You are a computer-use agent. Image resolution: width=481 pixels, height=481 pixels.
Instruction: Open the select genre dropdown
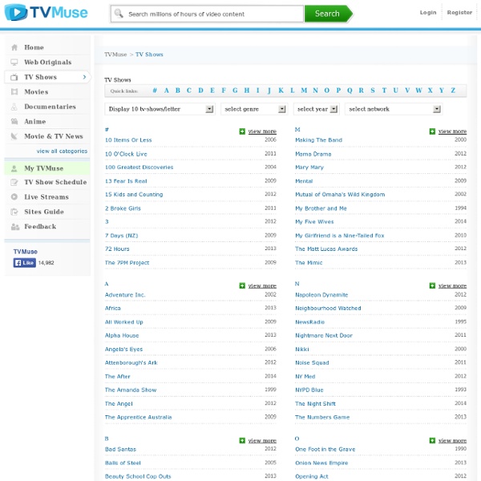pos(253,109)
